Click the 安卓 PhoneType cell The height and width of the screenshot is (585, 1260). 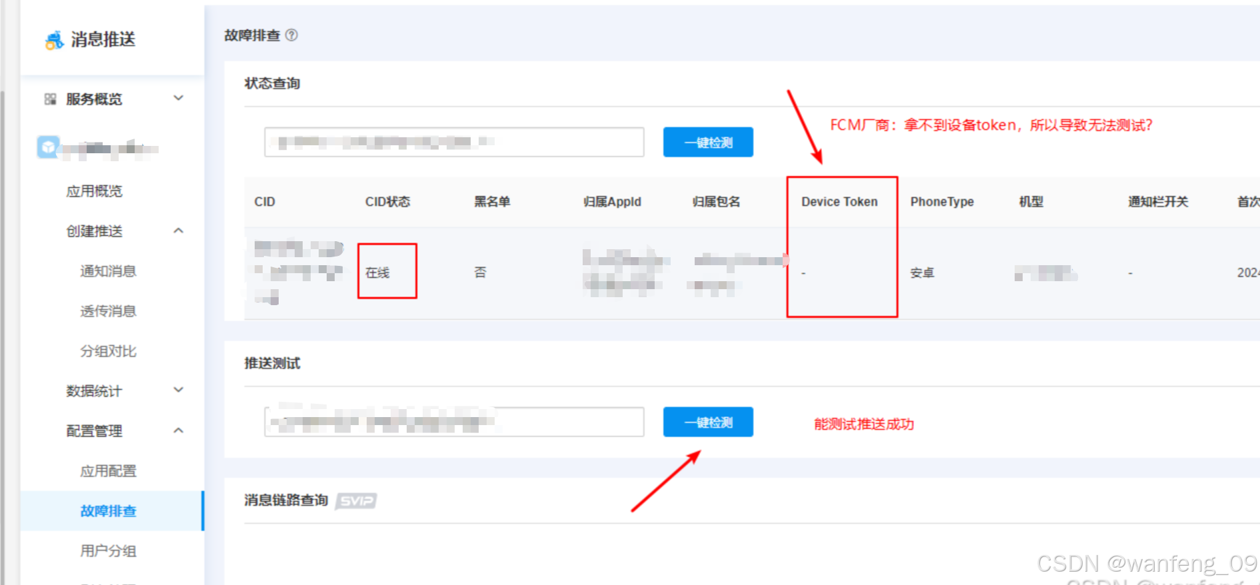922,273
